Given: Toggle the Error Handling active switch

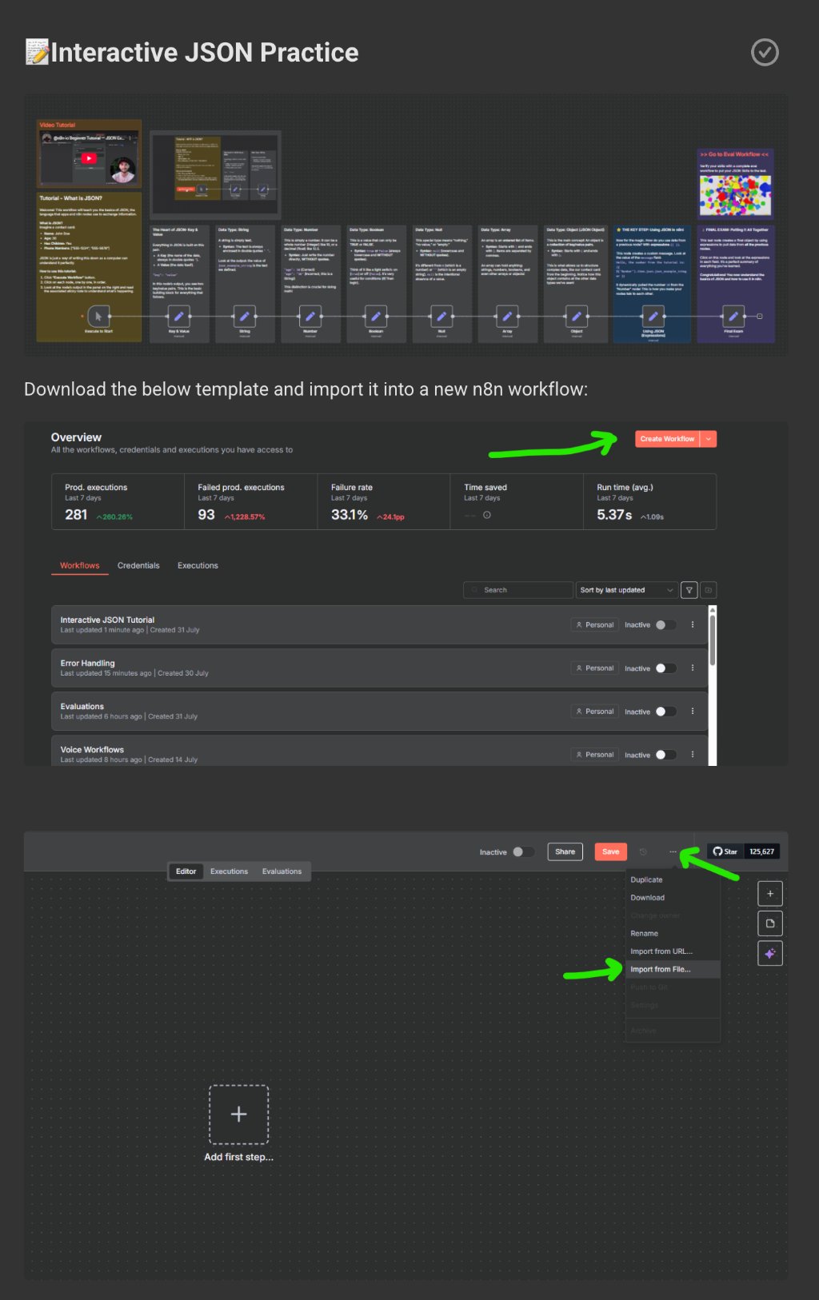Looking at the screenshot, I should tap(665, 668).
